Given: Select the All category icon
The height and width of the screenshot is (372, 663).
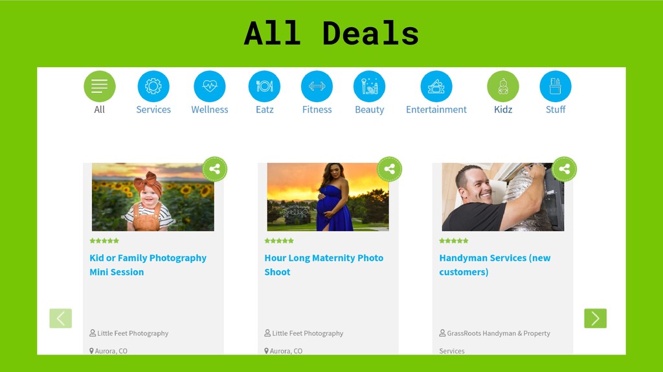Looking at the screenshot, I should coord(99,87).
